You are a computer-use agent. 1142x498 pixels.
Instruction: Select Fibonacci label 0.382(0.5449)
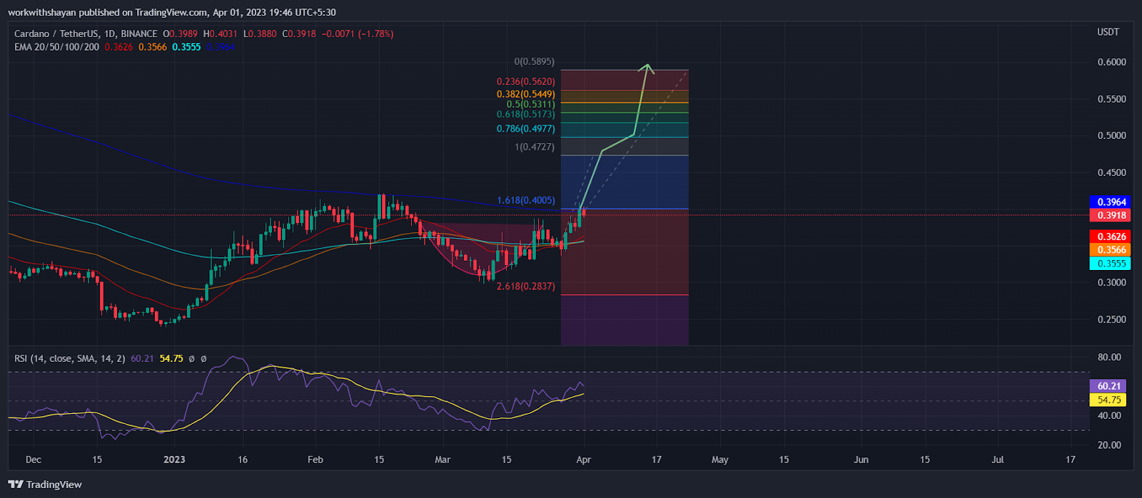[525, 94]
